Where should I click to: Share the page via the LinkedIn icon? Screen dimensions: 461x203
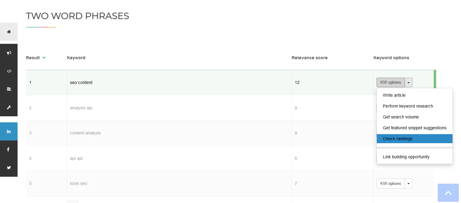point(8,131)
